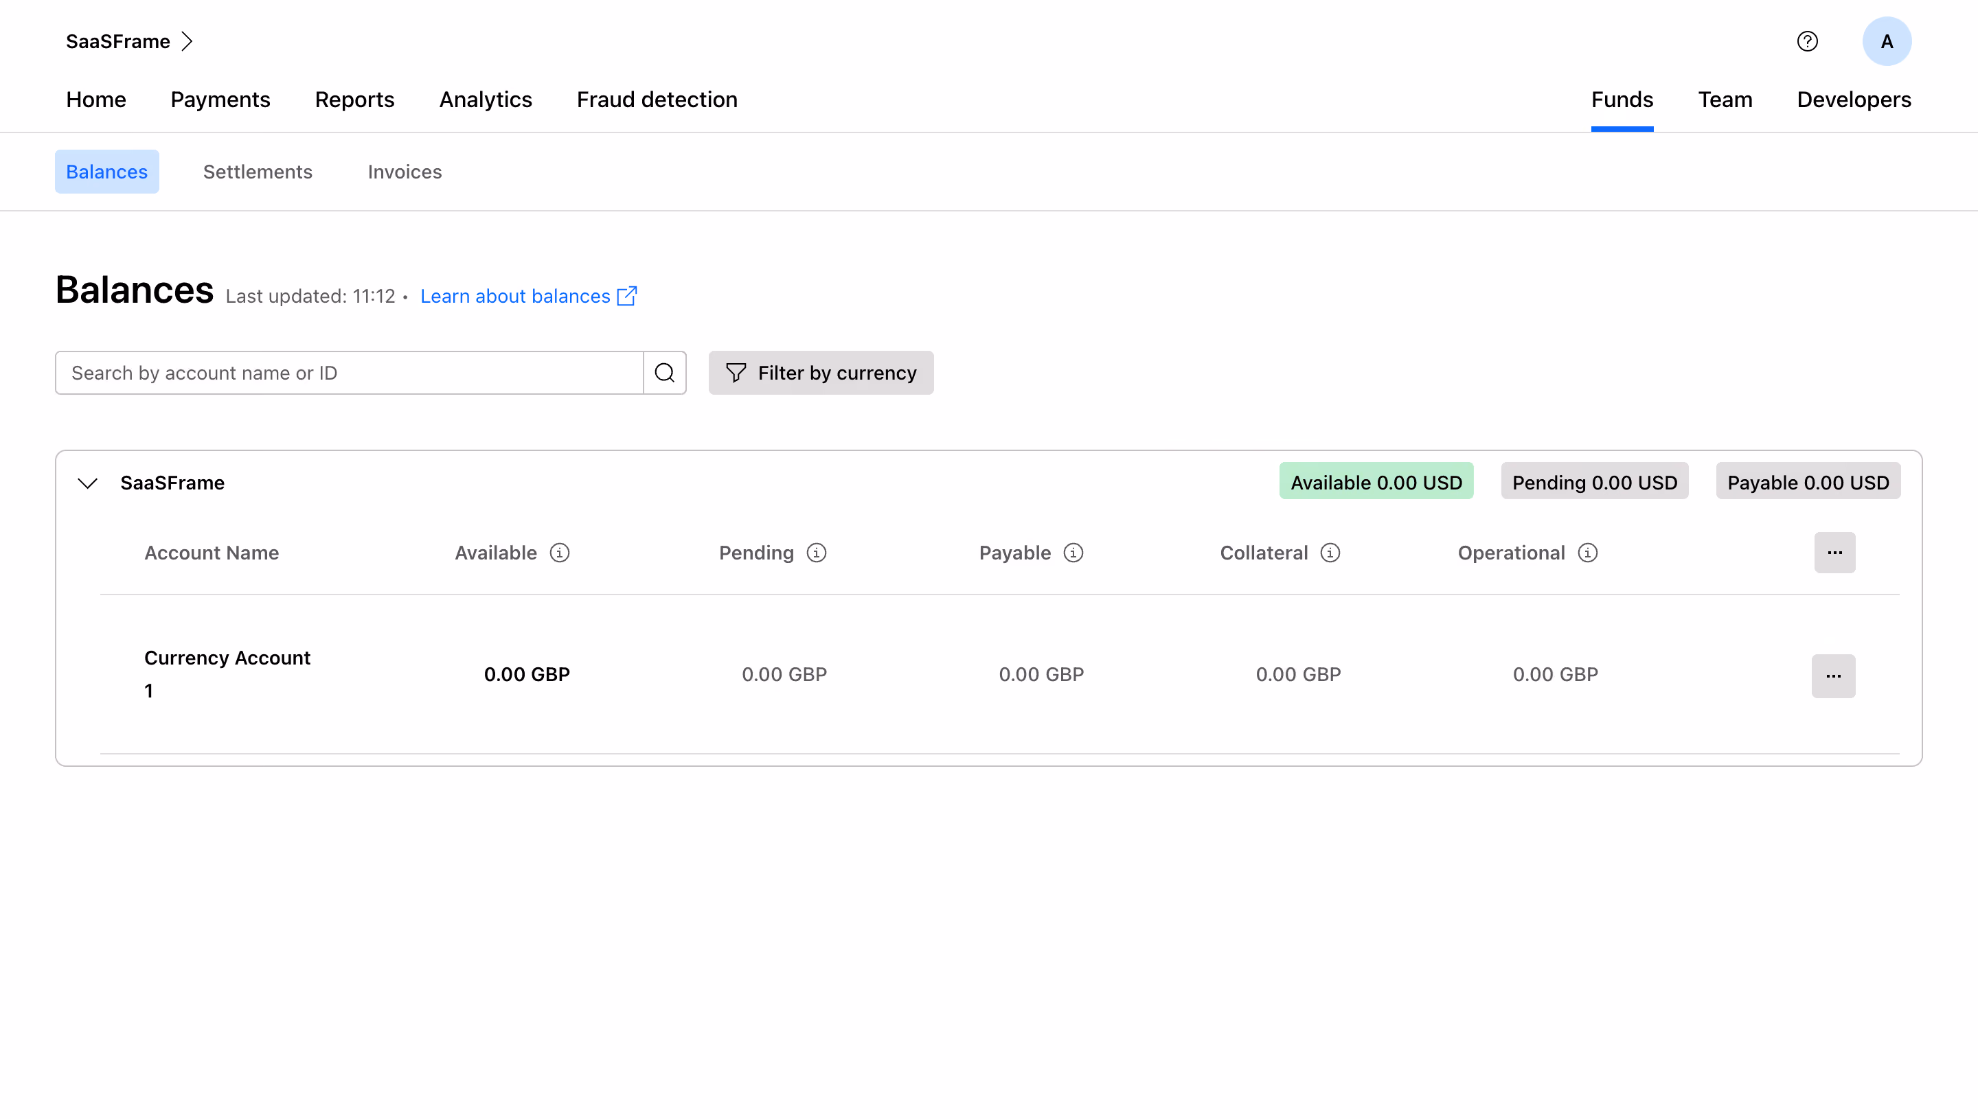
Task: Click the Pending 0.00 USD badge
Action: click(1594, 482)
